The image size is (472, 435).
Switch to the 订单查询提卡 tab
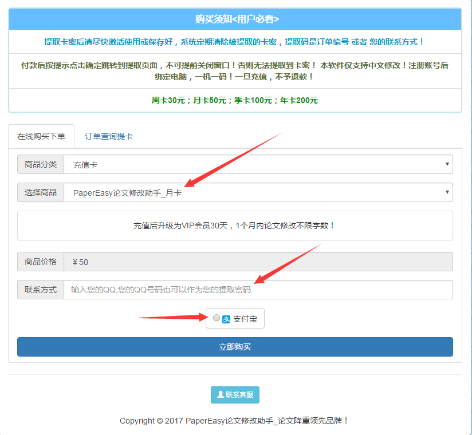pos(109,136)
